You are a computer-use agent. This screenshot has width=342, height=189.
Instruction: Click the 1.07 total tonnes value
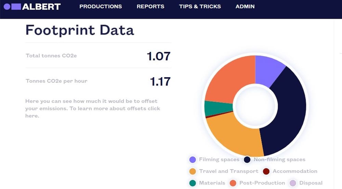pyautogui.click(x=158, y=56)
